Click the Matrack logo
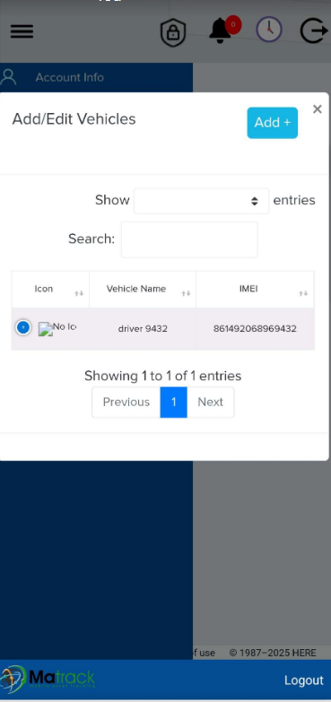Viewport: 331px width, 702px height. click(x=48, y=680)
